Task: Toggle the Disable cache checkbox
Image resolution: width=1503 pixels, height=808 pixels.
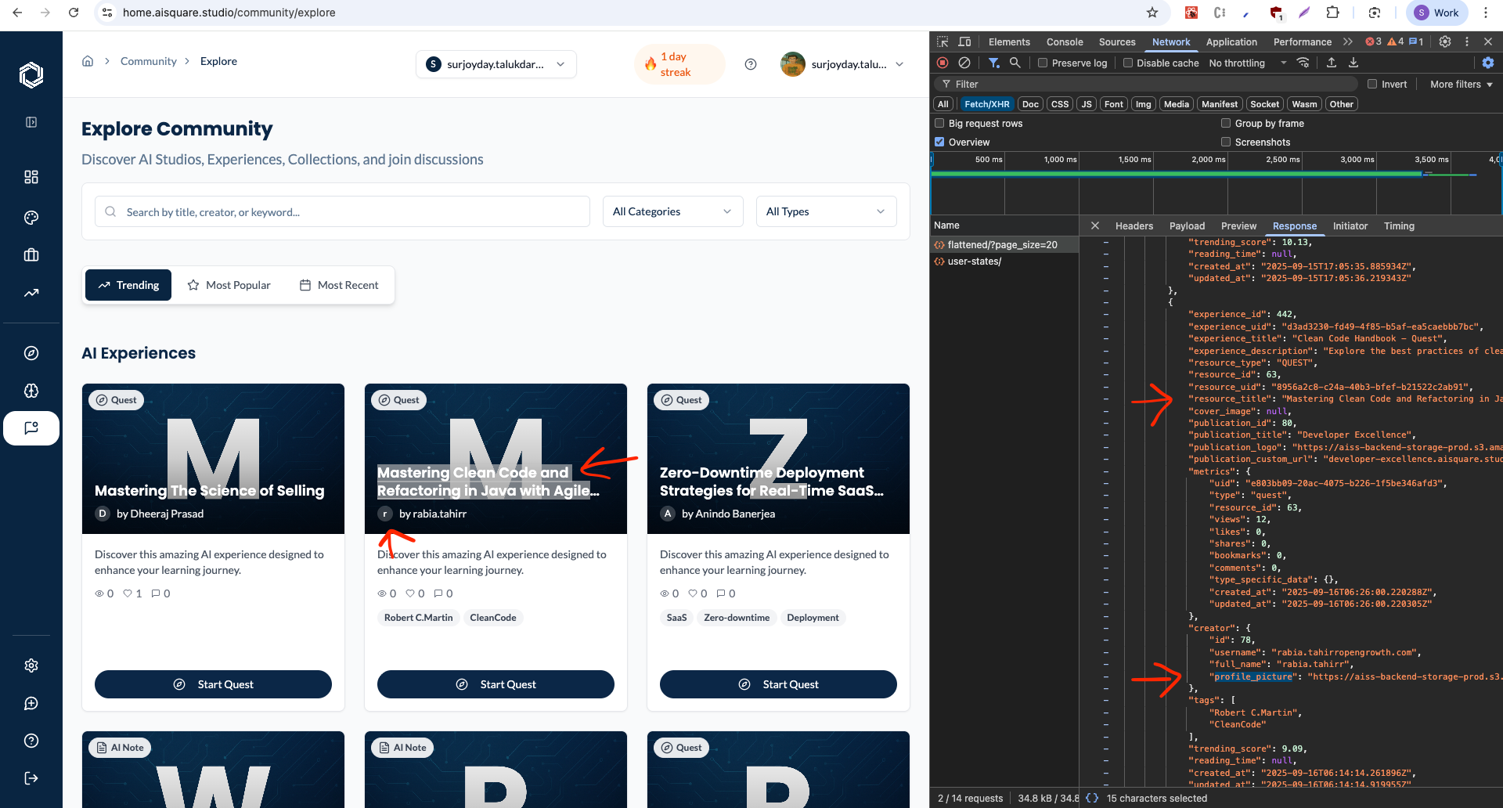Action: coord(1128,63)
